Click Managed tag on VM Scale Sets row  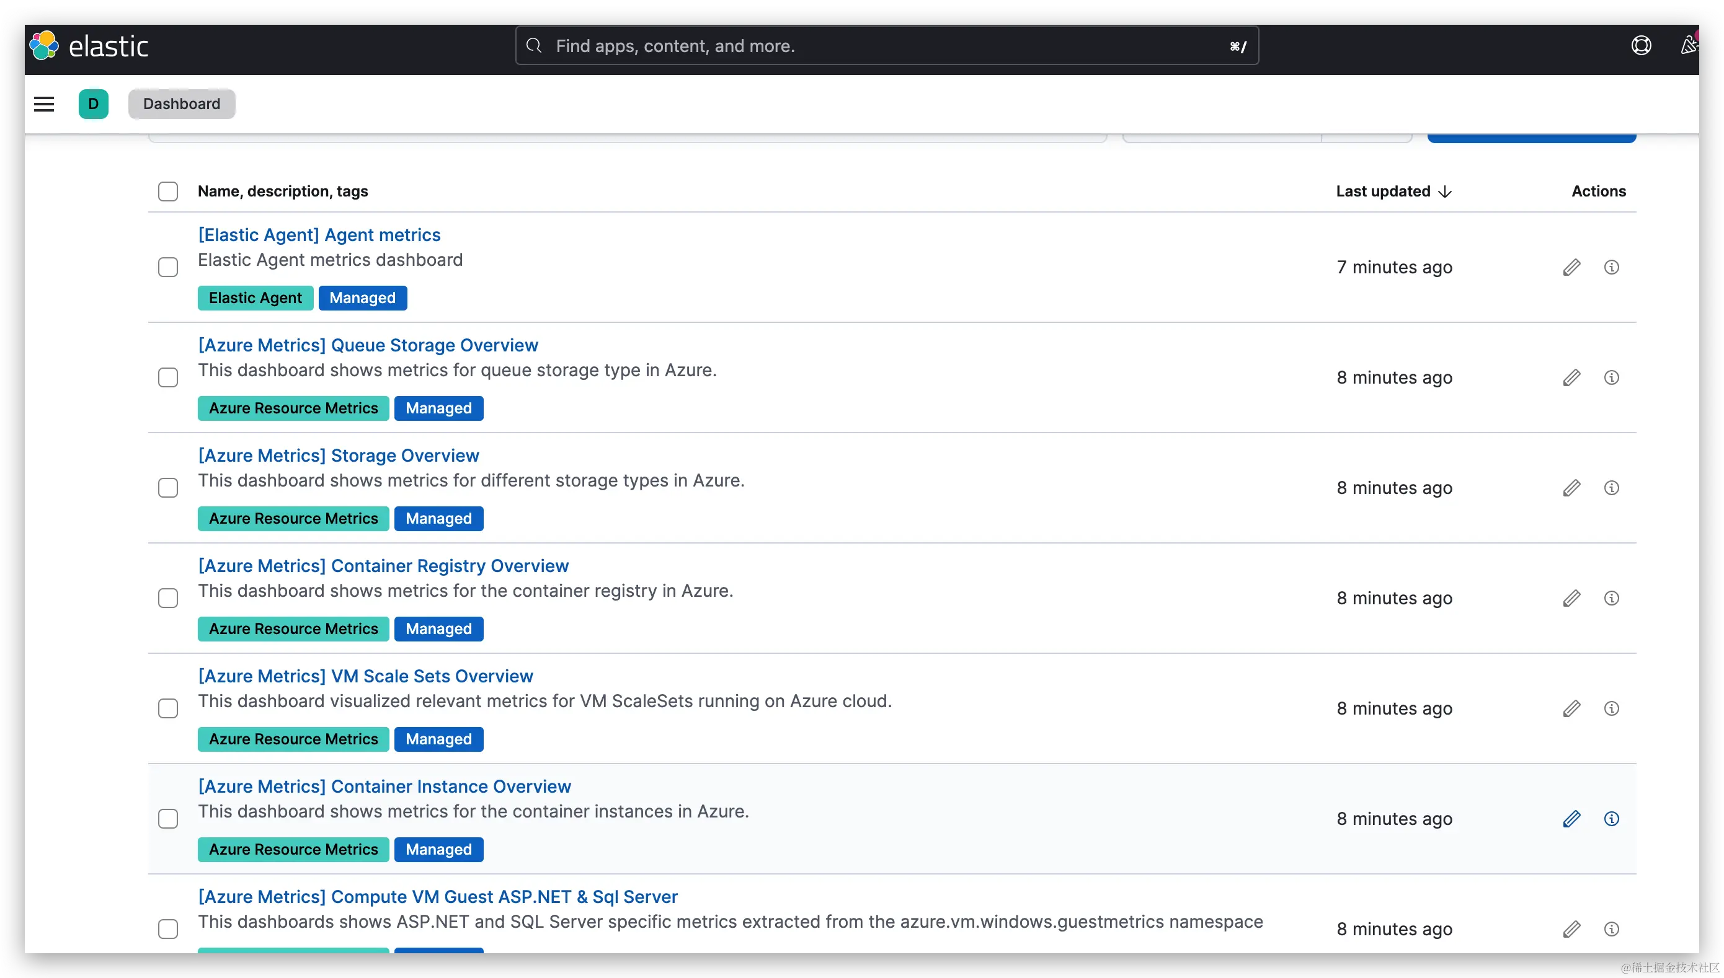coord(438,739)
